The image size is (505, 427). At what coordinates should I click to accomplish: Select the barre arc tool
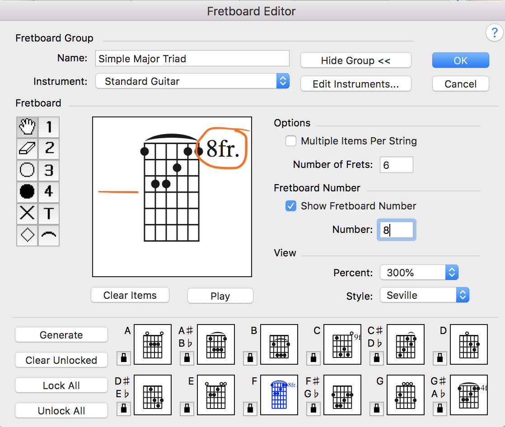tap(49, 235)
